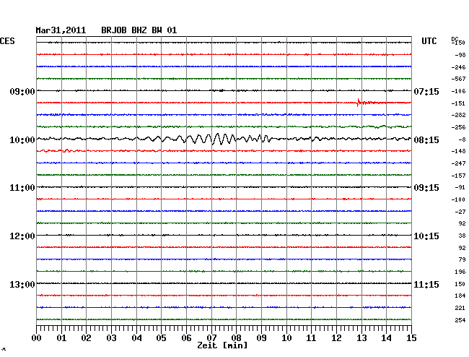Viewport: 469px width, 357px height.
Task: Select DC offset value -91
Action: pyautogui.click(x=460, y=187)
